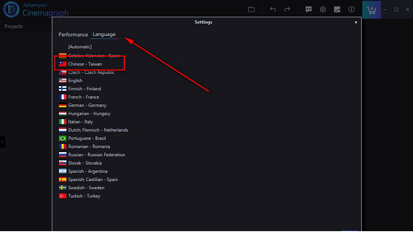Image resolution: width=413 pixels, height=240 pixels.
Task: Select English language
Action: 71,81
